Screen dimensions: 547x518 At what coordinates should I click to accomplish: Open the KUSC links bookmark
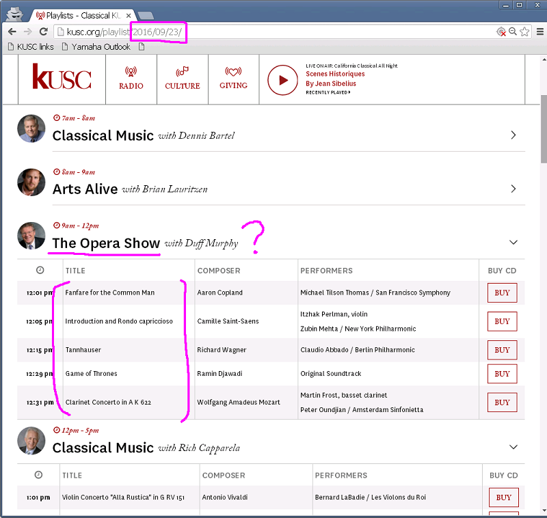tap(31, 46)
